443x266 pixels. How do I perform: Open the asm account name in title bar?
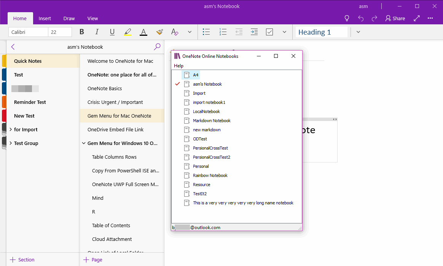[363, 6]
